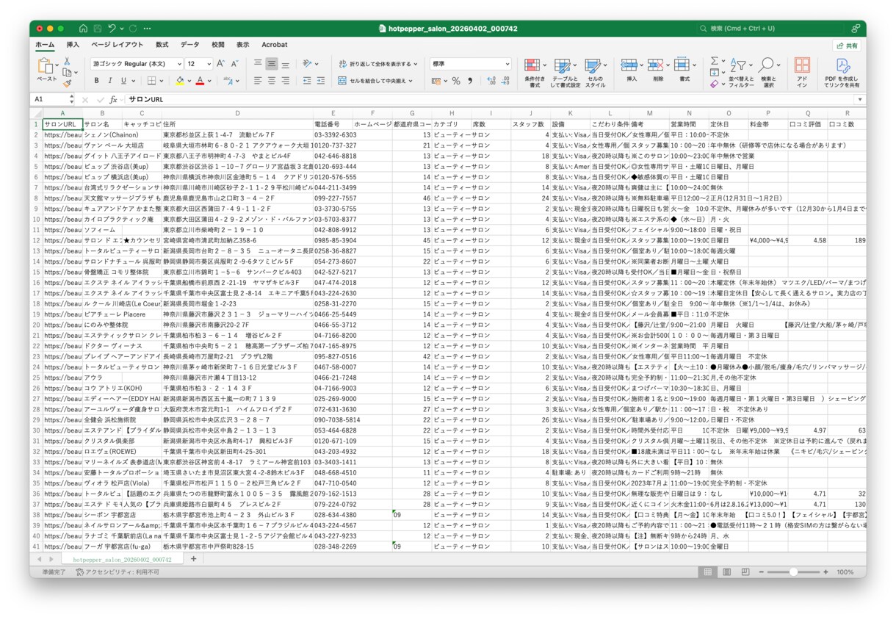The width and height of the screenshot is (896, 617).
Task: Click the add sheet plus button
Action: [x=194, y=559]
